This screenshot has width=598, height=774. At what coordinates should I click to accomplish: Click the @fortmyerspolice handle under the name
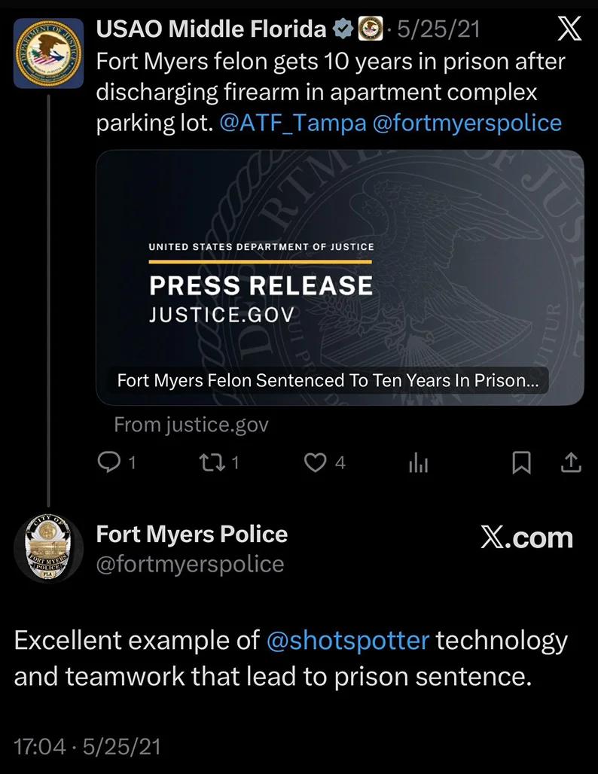click(x=190, y=564)
